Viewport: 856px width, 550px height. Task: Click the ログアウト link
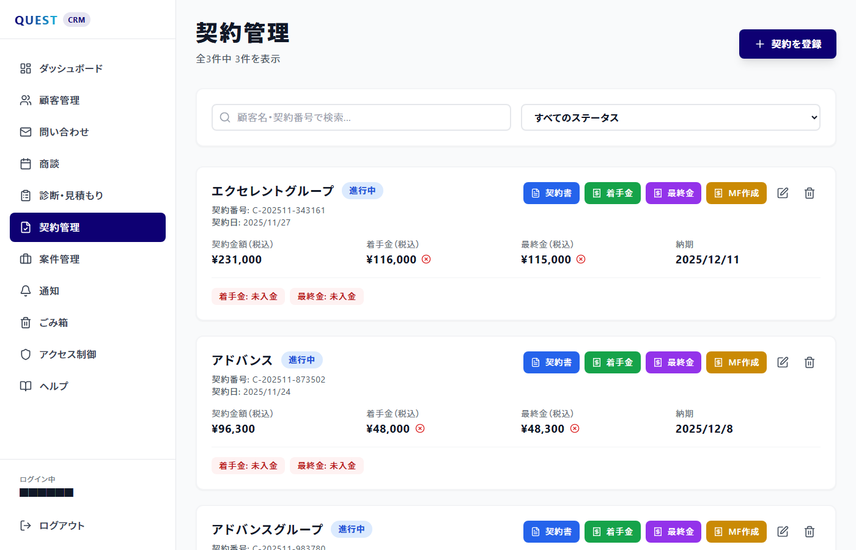[x=61, y=526]
